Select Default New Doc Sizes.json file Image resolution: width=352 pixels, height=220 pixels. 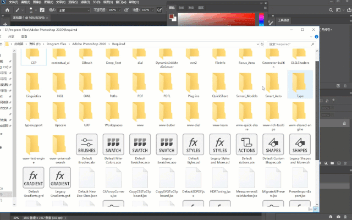point(87,182)
